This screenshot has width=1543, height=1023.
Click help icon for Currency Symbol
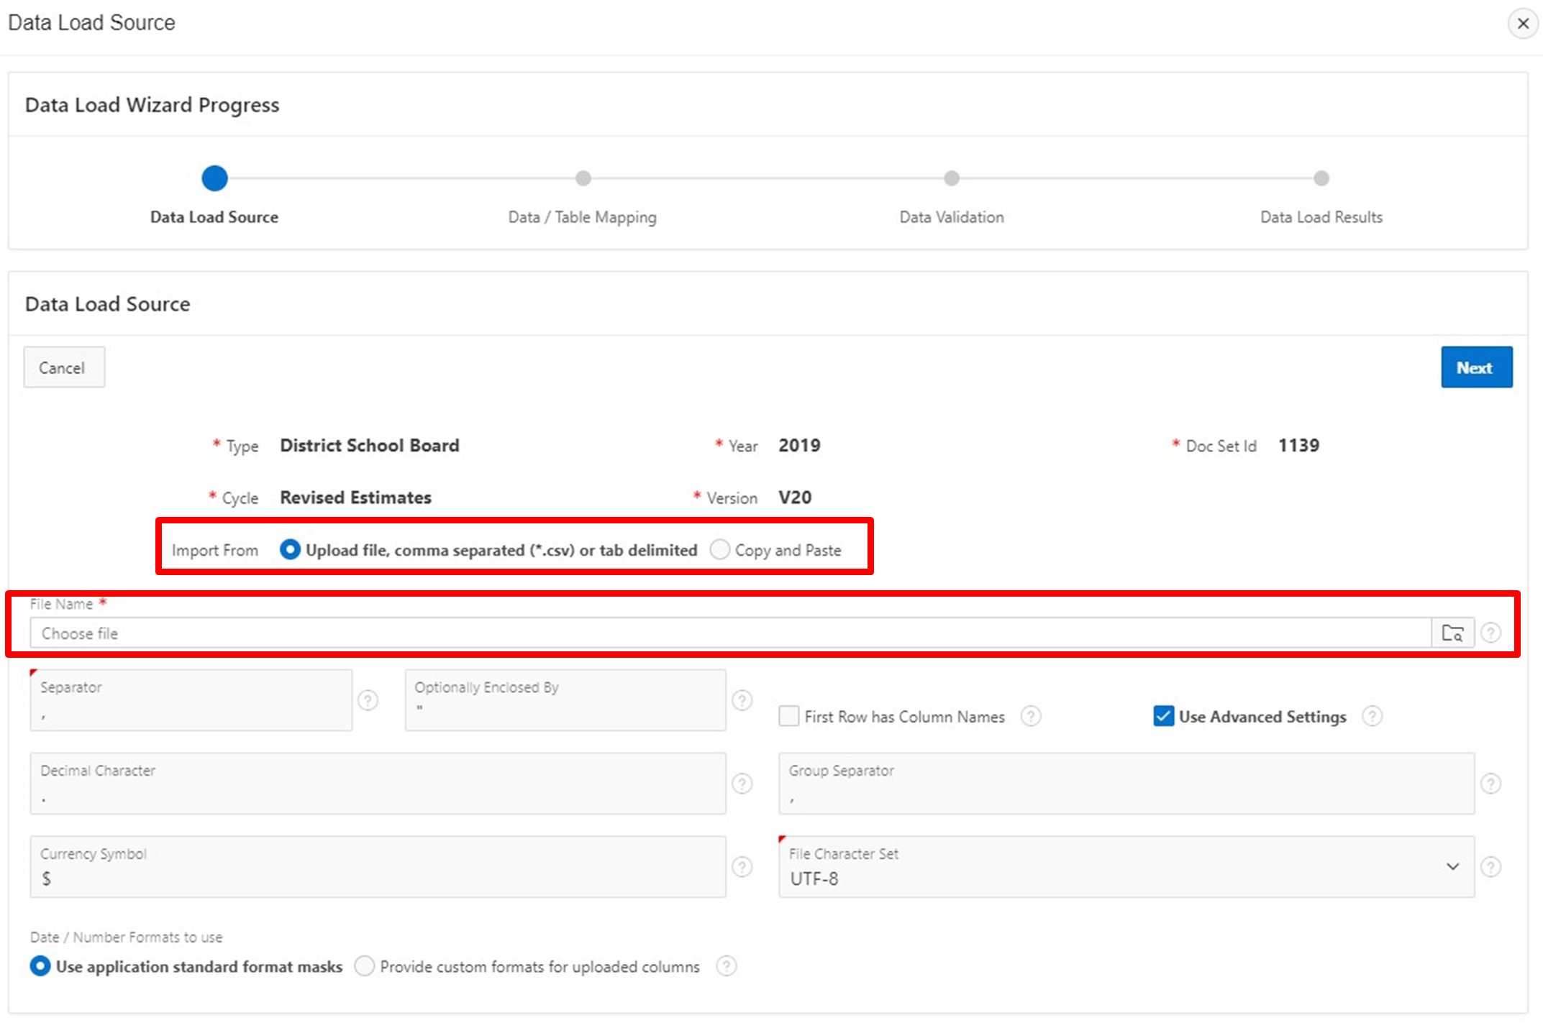[742, 867]
